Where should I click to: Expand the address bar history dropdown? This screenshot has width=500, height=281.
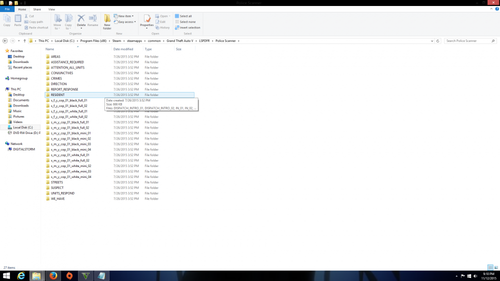point(432,41)
